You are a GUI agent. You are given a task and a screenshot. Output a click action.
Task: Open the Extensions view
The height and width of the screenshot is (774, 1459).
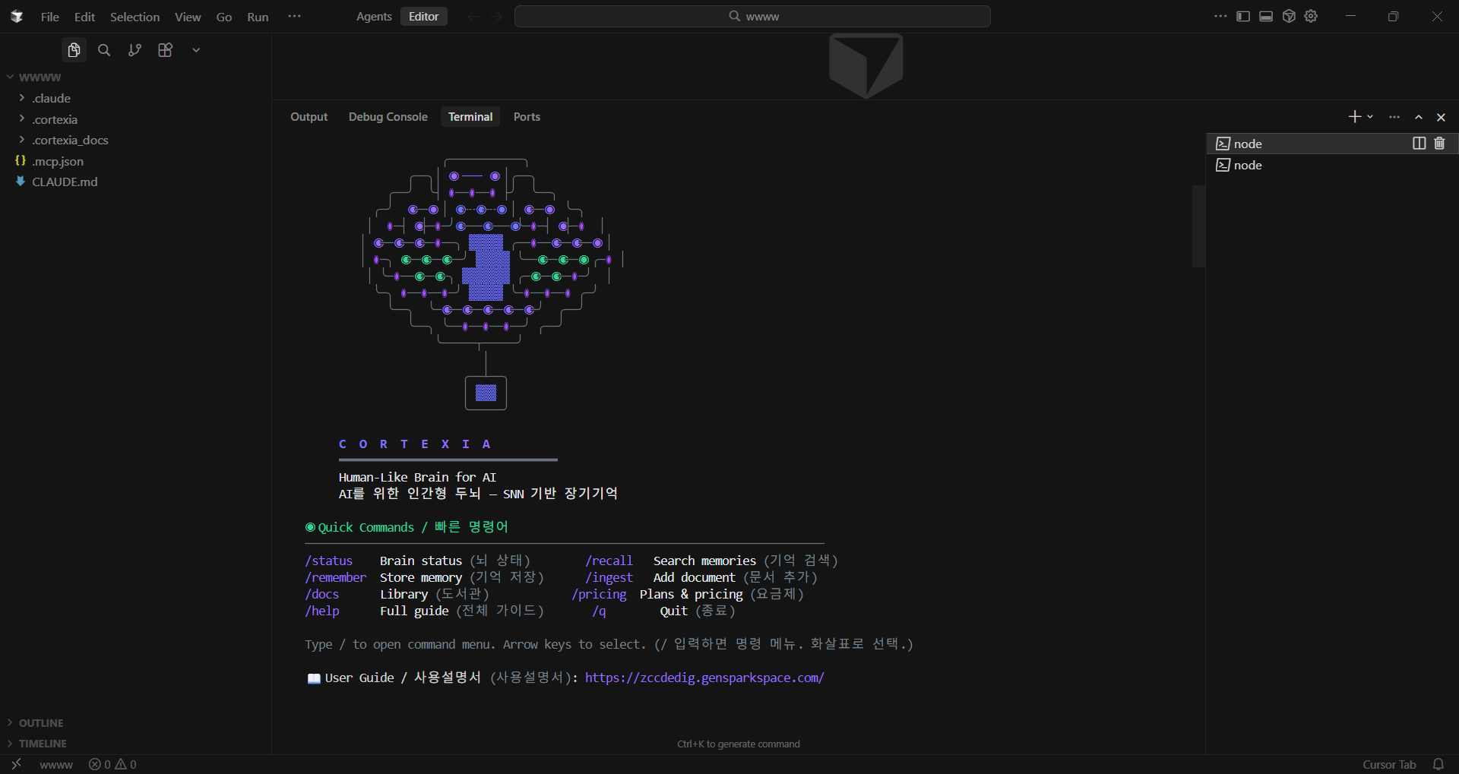click(165, 49)
